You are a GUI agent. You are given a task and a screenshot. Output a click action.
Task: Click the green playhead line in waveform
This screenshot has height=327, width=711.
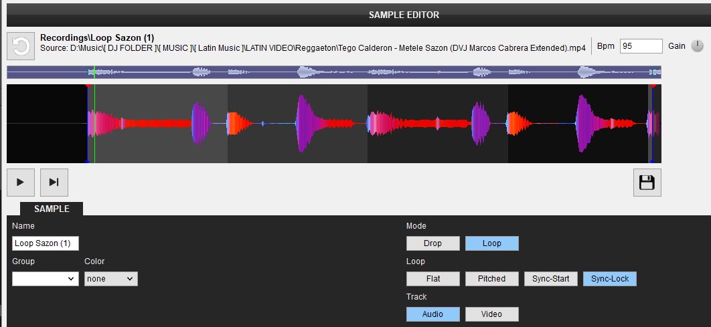[94, 123]
